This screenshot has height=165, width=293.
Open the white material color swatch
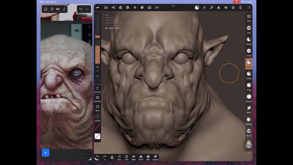tap(98, 137)
